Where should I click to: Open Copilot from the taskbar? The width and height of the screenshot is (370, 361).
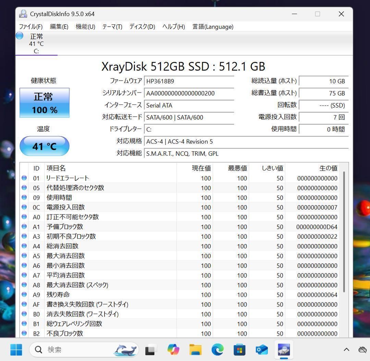[173, 350]
